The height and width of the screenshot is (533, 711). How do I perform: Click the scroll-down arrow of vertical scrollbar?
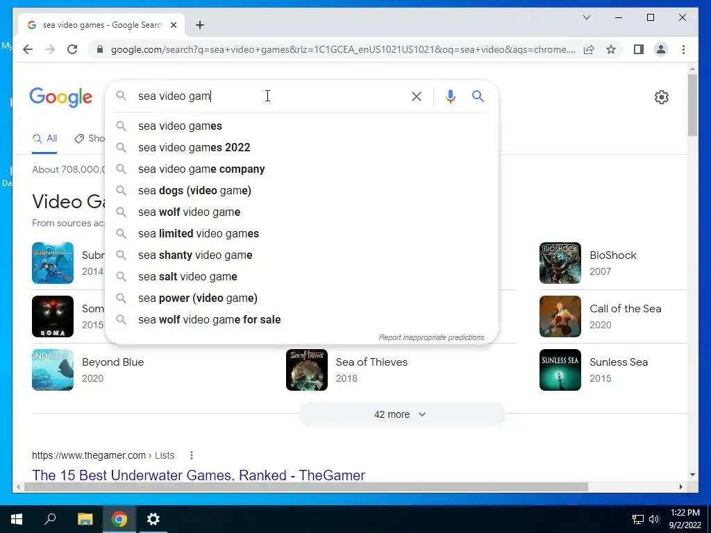pos(692,475)
